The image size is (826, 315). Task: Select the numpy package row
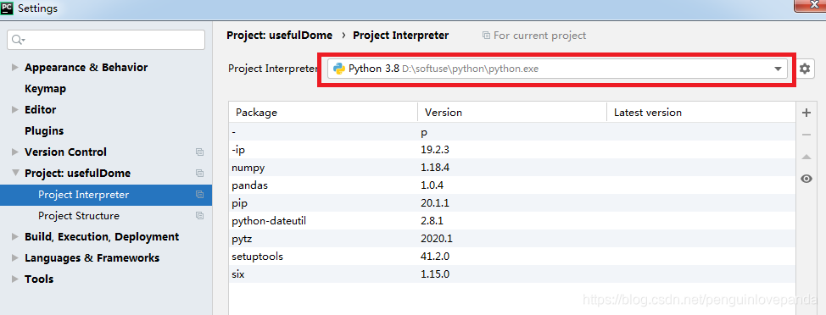tap(511, 168)
